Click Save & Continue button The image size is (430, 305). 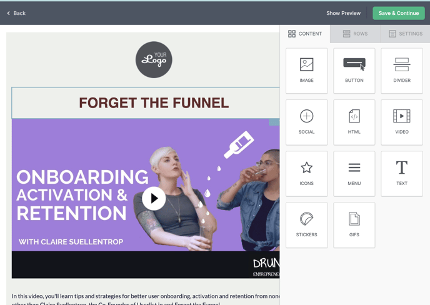[x=399, y=13]
